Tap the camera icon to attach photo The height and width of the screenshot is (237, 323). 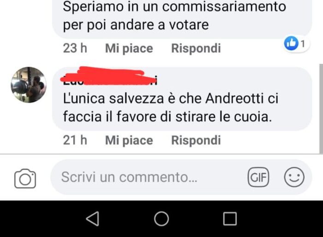(25, 178)
